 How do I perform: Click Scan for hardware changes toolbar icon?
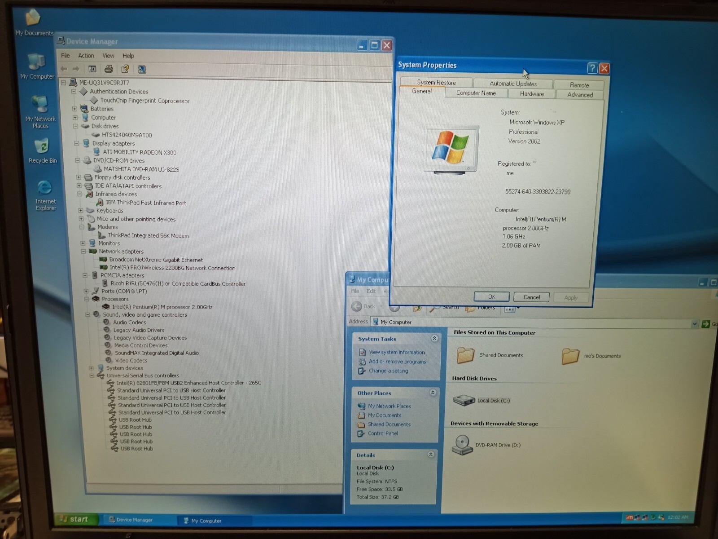142,69
